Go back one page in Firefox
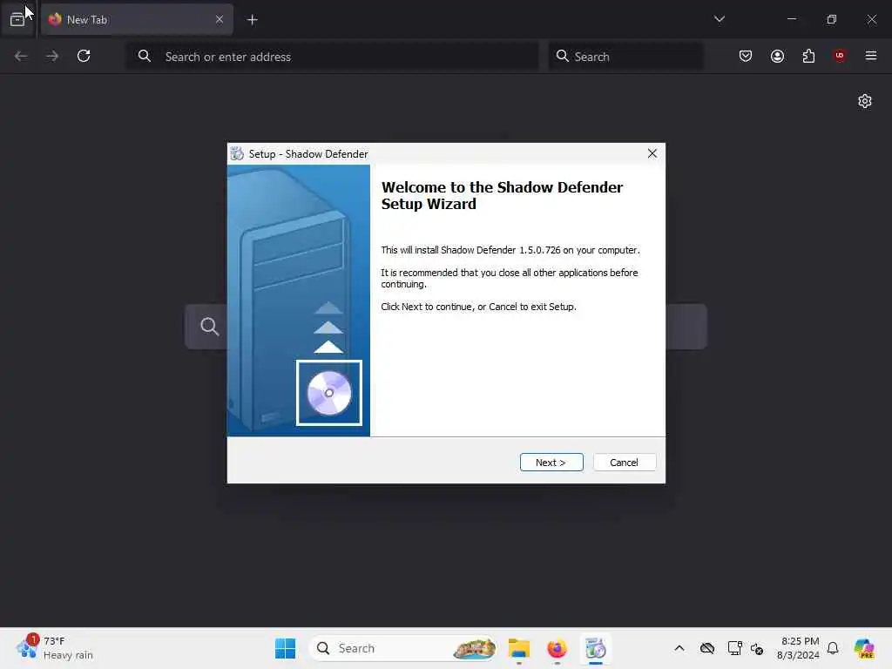 tap(21, 56)
